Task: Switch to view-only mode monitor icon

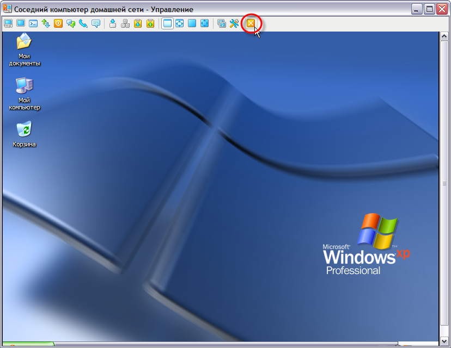Action: pos(21,23)
